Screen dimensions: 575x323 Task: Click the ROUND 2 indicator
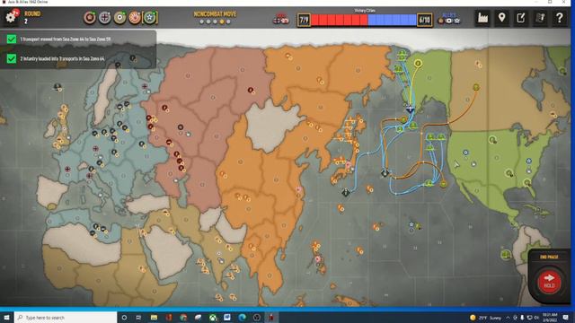tap(32, 17)
